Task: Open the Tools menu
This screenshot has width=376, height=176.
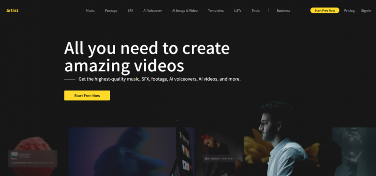Action: pos(256,10)
